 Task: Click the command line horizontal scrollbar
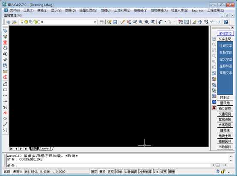coord(219,165)
